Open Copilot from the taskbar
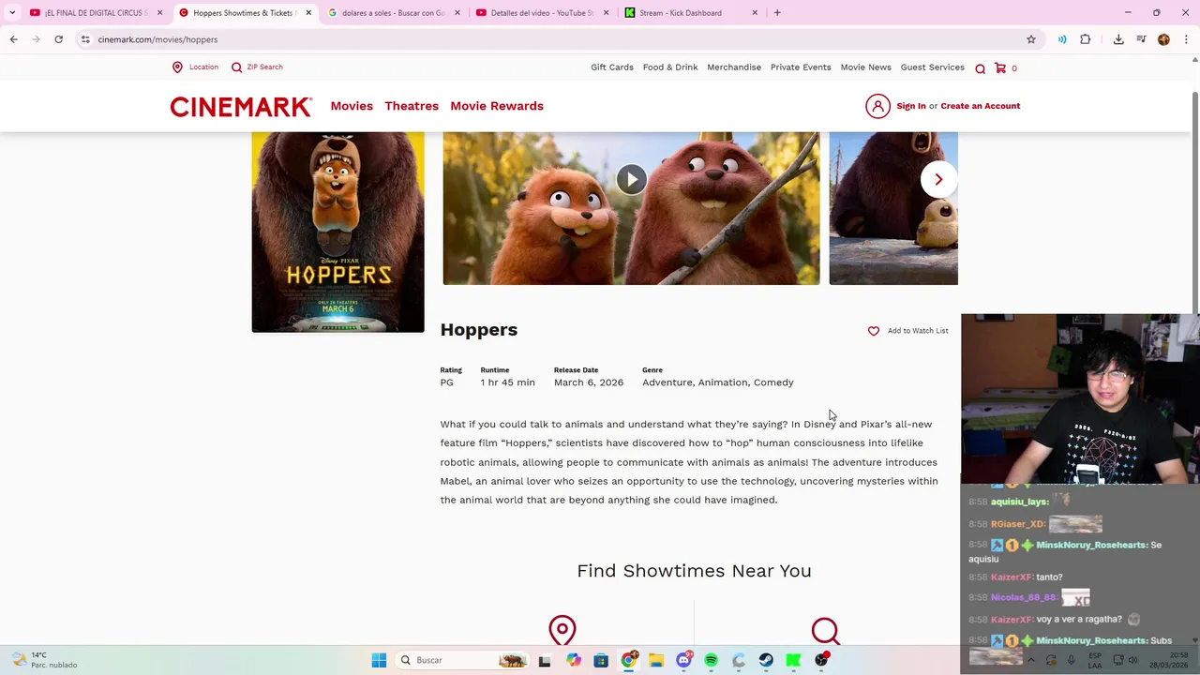Image resolution: width=1200 pixels, height=675 pixels. tap(574, 660)
